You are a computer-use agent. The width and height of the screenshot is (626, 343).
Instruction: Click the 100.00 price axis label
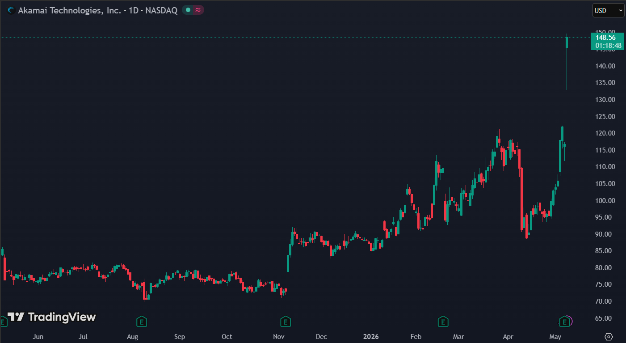pos(605,201)
